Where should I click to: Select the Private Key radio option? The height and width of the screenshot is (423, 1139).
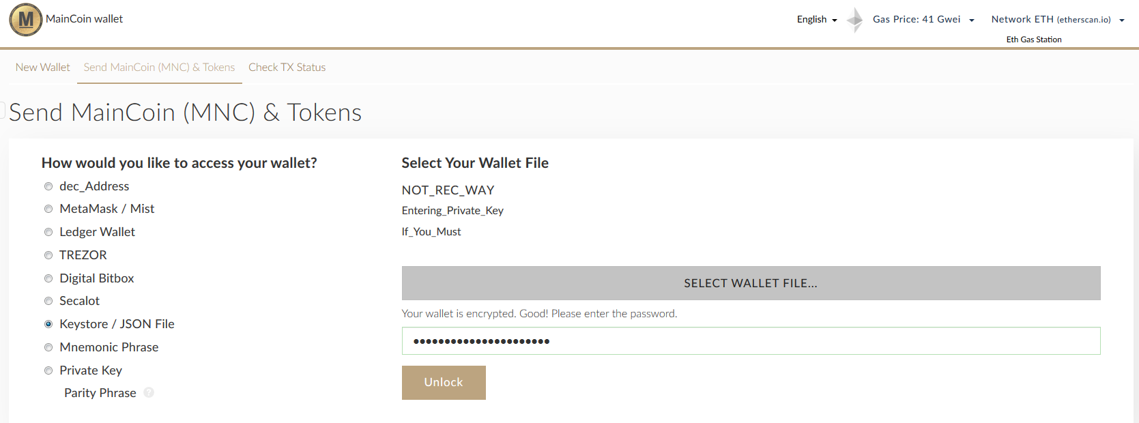coord(48,370)
